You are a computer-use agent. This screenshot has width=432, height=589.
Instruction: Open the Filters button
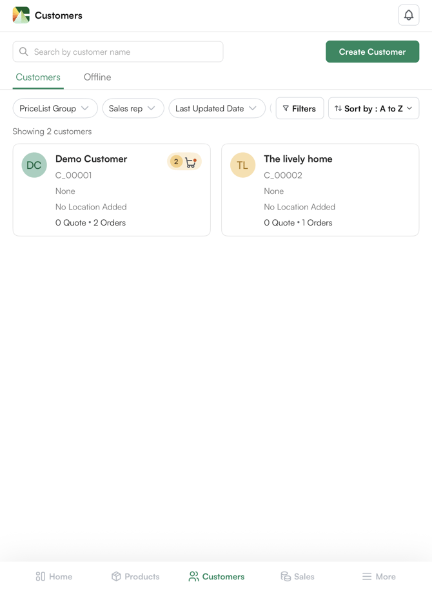[x=300, y=108]
